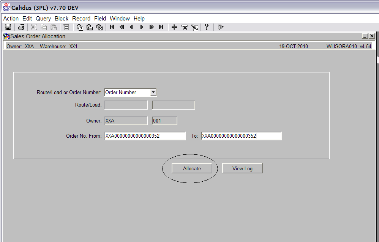The height and width of the screenshot is (242, 379).
Task: Go to first record arrow icon
Action: 112,27
